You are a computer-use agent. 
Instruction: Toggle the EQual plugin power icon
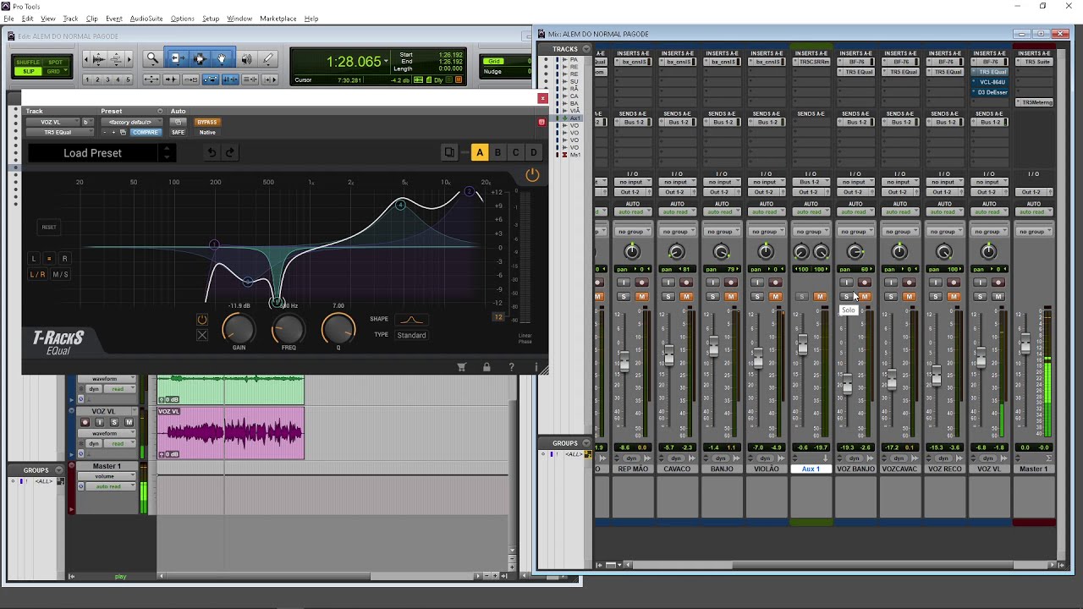[532, 175]
